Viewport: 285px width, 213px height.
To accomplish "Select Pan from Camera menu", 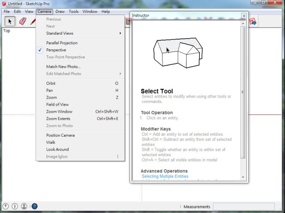I will [80, 91].
